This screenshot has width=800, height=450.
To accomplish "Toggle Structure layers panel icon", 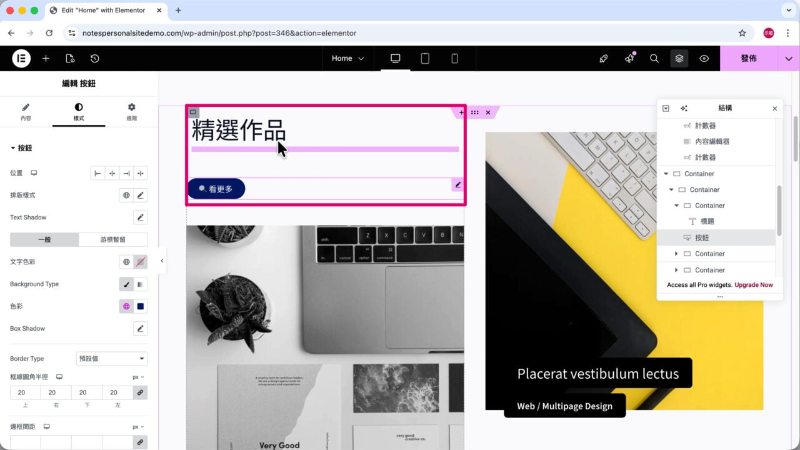I will click(x=679, y=58).
